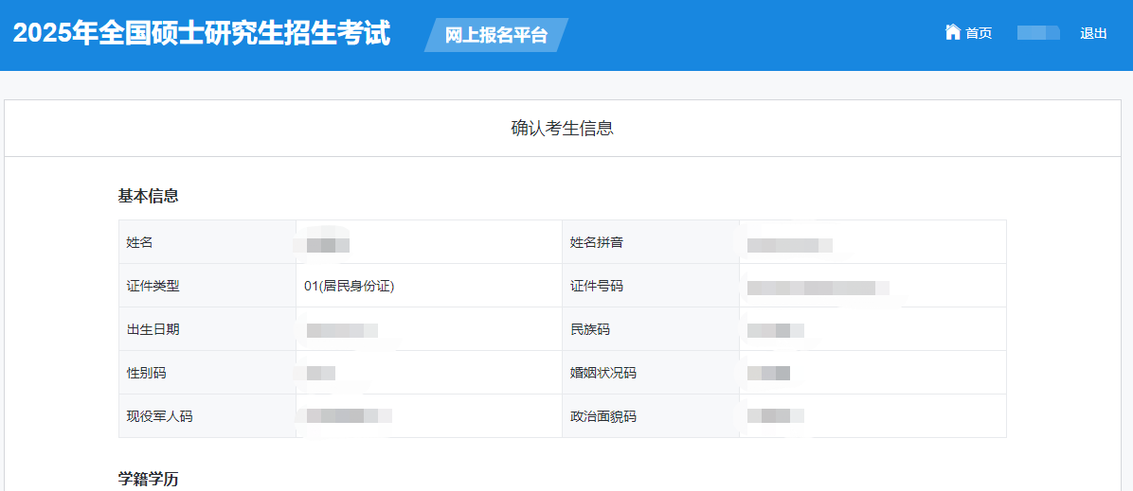Click the 政治面貌码 field label

[602, 416]
